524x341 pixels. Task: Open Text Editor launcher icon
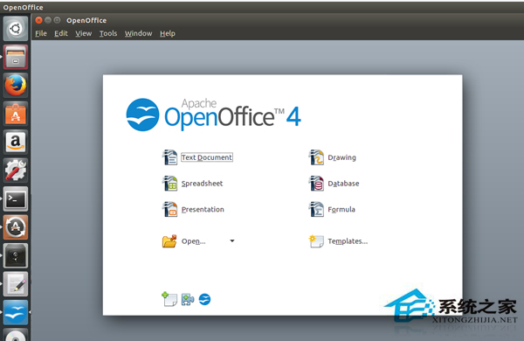(16, 284)
